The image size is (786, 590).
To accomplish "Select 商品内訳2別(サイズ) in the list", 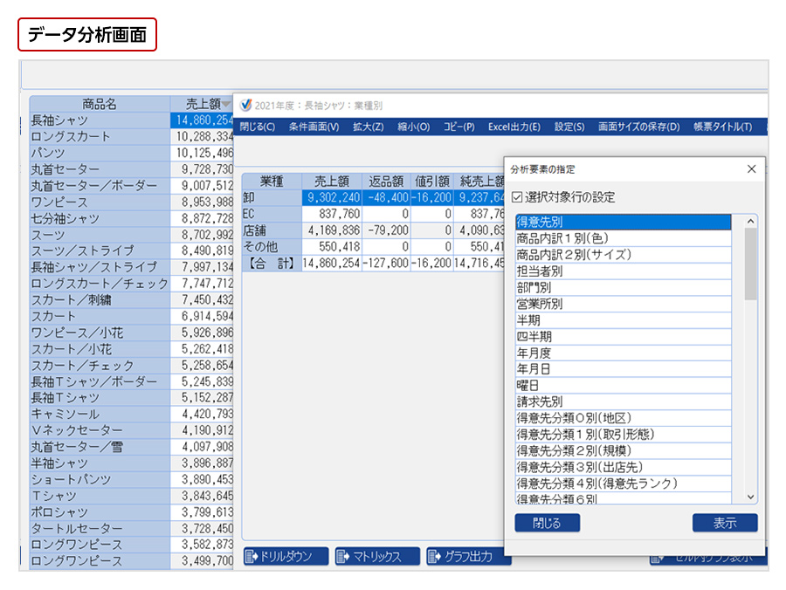I will pos(624,255).
